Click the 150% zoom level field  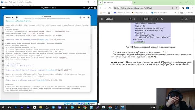[146, 19]
